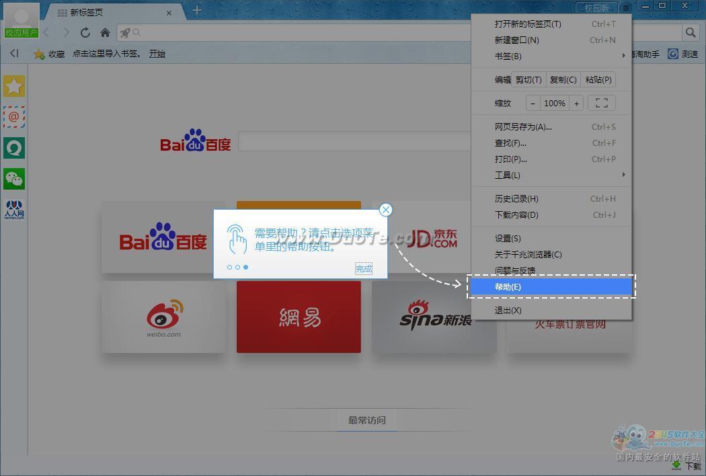Click the 粘贴 button in edit row

click(598, 80)
